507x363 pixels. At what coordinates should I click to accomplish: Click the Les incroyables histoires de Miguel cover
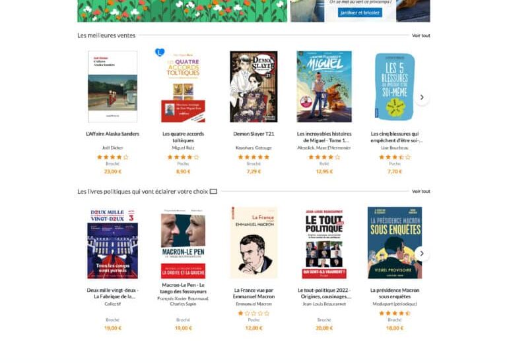pos(324,86)
